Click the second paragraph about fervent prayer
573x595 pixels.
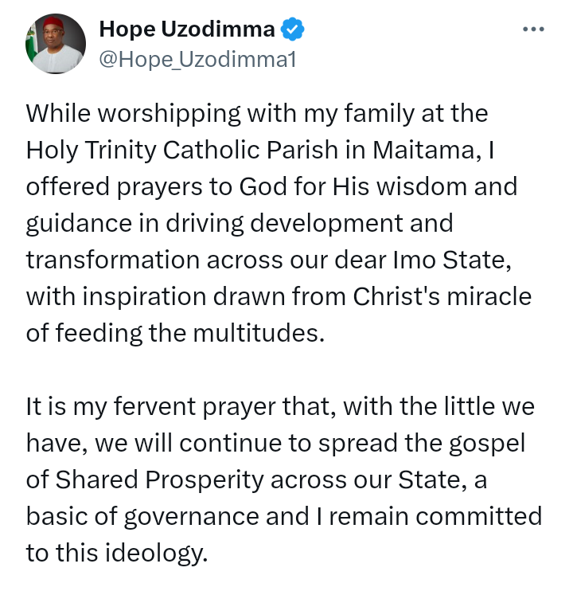pos(284,480)
